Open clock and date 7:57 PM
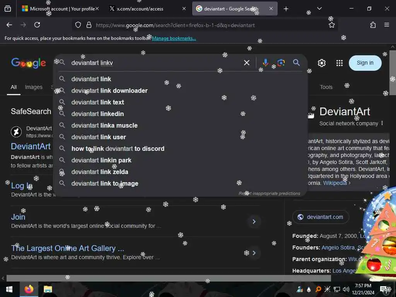The image size is (396, 297). click(363, 289)
